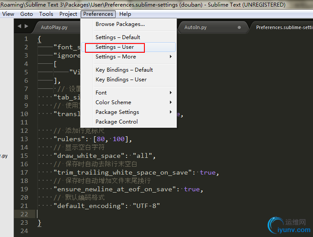Click the closing brace on line 23
The width and height of the screenshot is (313, 237).
[39, 222]
